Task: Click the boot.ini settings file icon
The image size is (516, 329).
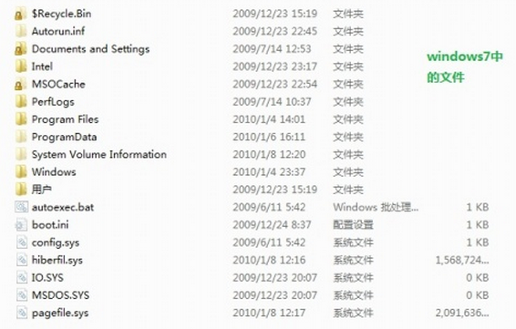Action: [x=21, y=225]
